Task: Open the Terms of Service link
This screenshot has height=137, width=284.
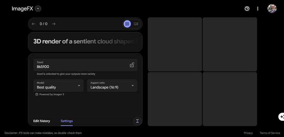Action: (x=270, y=133)
